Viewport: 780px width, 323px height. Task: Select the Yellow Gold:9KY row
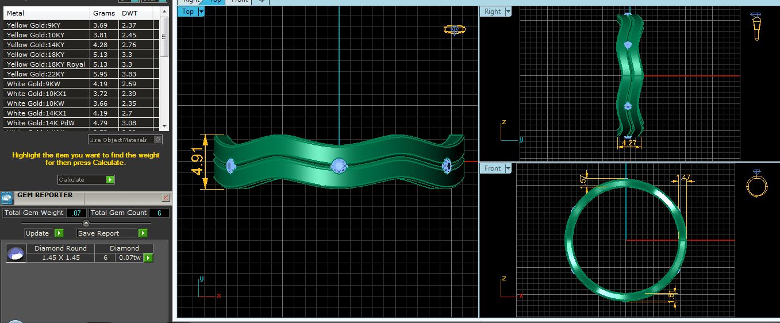click(82, 25)
